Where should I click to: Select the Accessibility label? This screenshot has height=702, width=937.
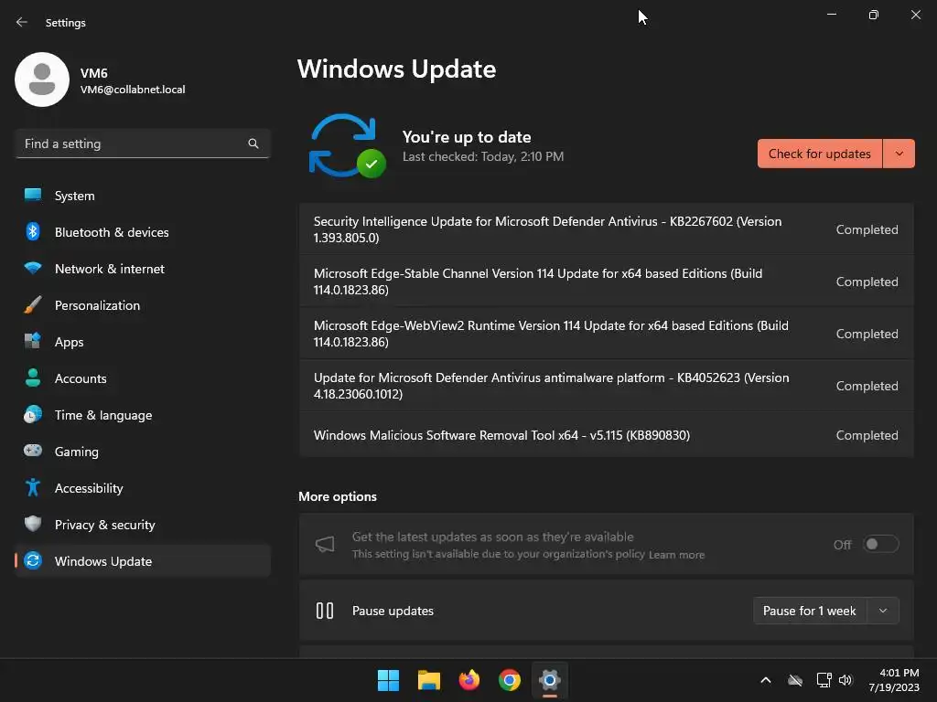[x=89, y=488]
